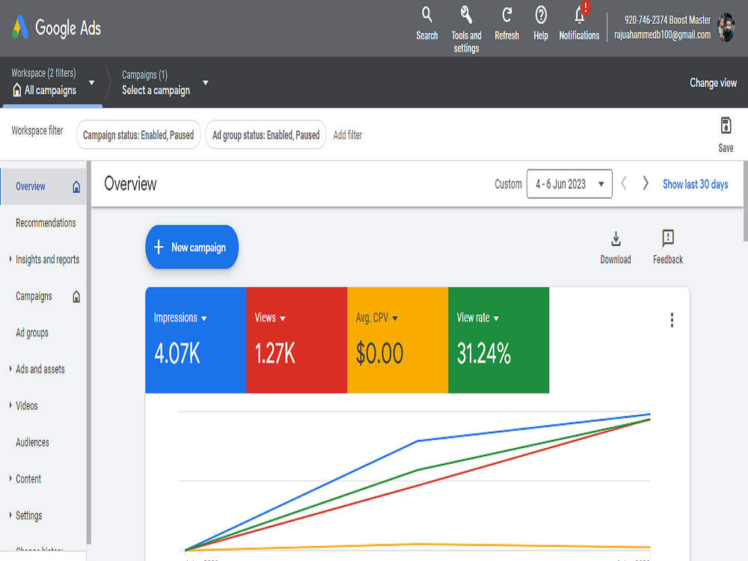Click the Download icon

(616, 239)
